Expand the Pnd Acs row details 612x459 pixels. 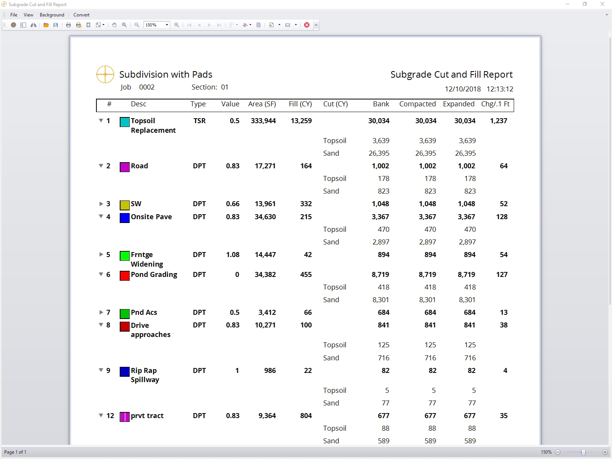point(101,313)
